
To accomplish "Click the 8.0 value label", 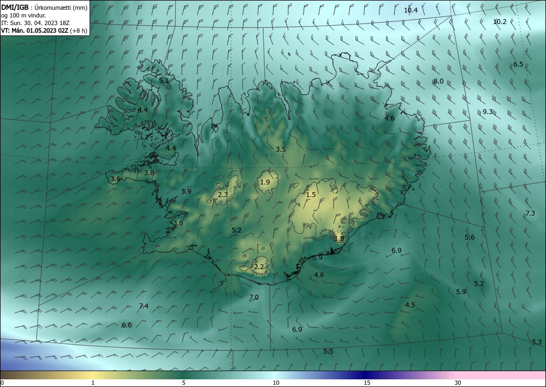I will 438,81.
